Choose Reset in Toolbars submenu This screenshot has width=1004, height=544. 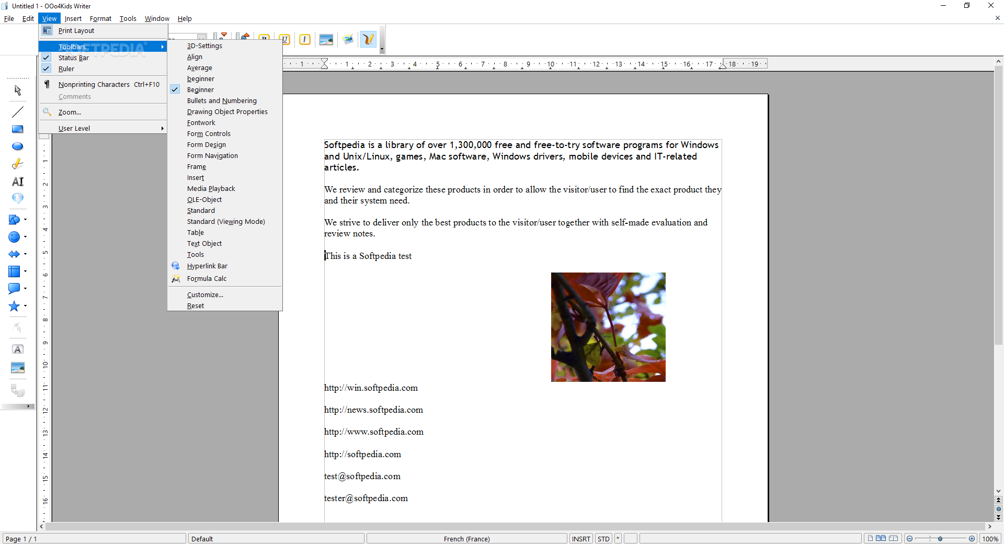225,305
